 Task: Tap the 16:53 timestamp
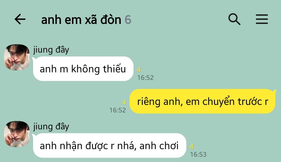click(x=198, y=154)
